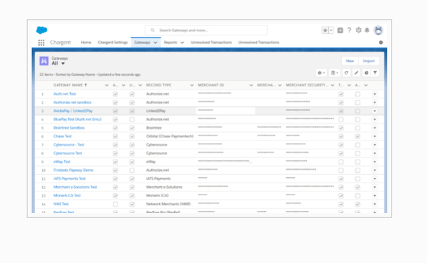Open the Authorize.net sandbox gateway link

73,102
